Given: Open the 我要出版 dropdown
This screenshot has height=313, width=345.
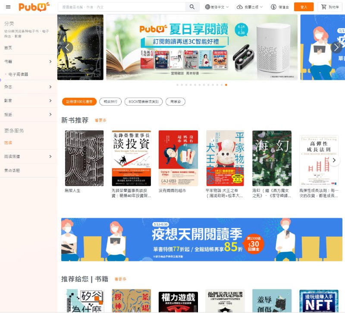Looking at the screenshot, I should 250,7.
